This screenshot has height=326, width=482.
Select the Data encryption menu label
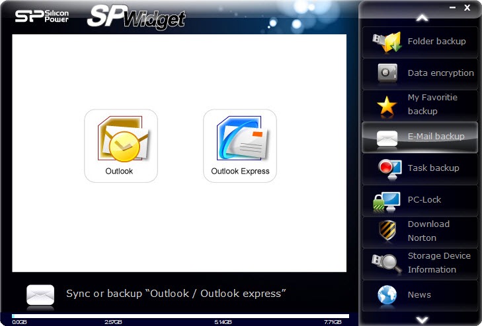(x=441, y=73)
